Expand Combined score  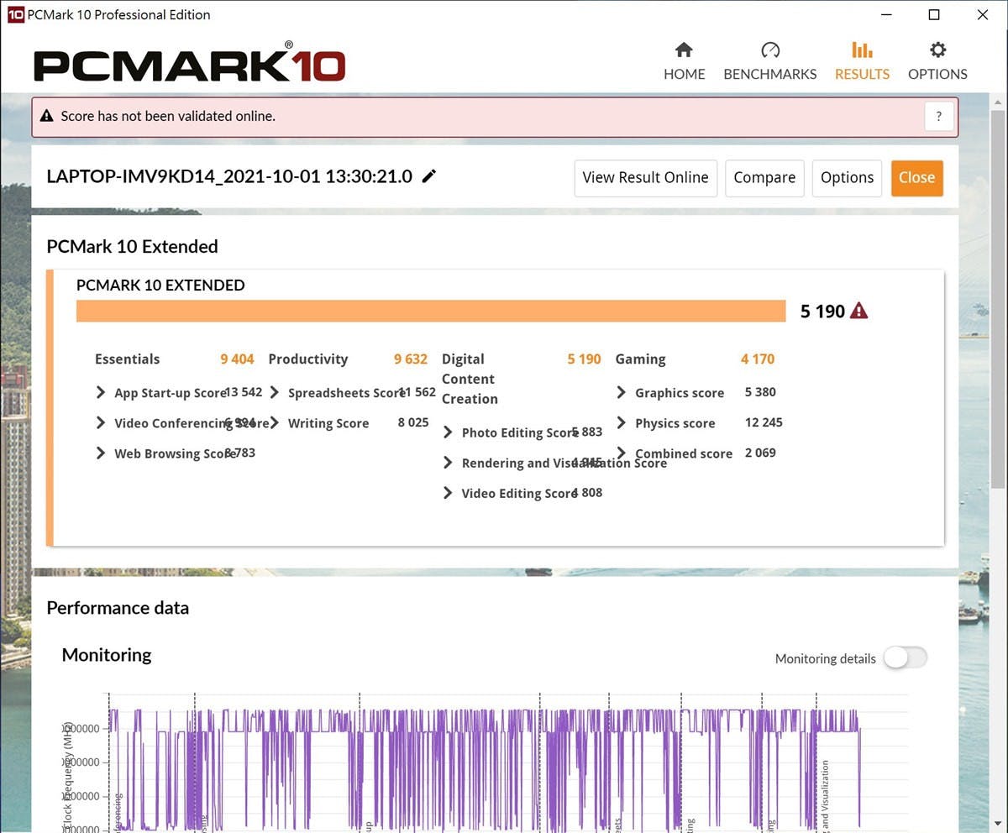(x=622, y=453)
